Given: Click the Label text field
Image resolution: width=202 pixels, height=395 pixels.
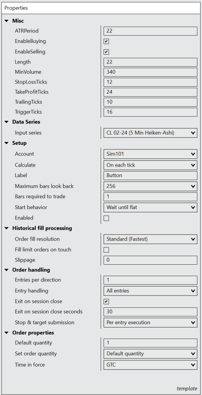Looking at the screenshot, I should (x=151, y=175).
